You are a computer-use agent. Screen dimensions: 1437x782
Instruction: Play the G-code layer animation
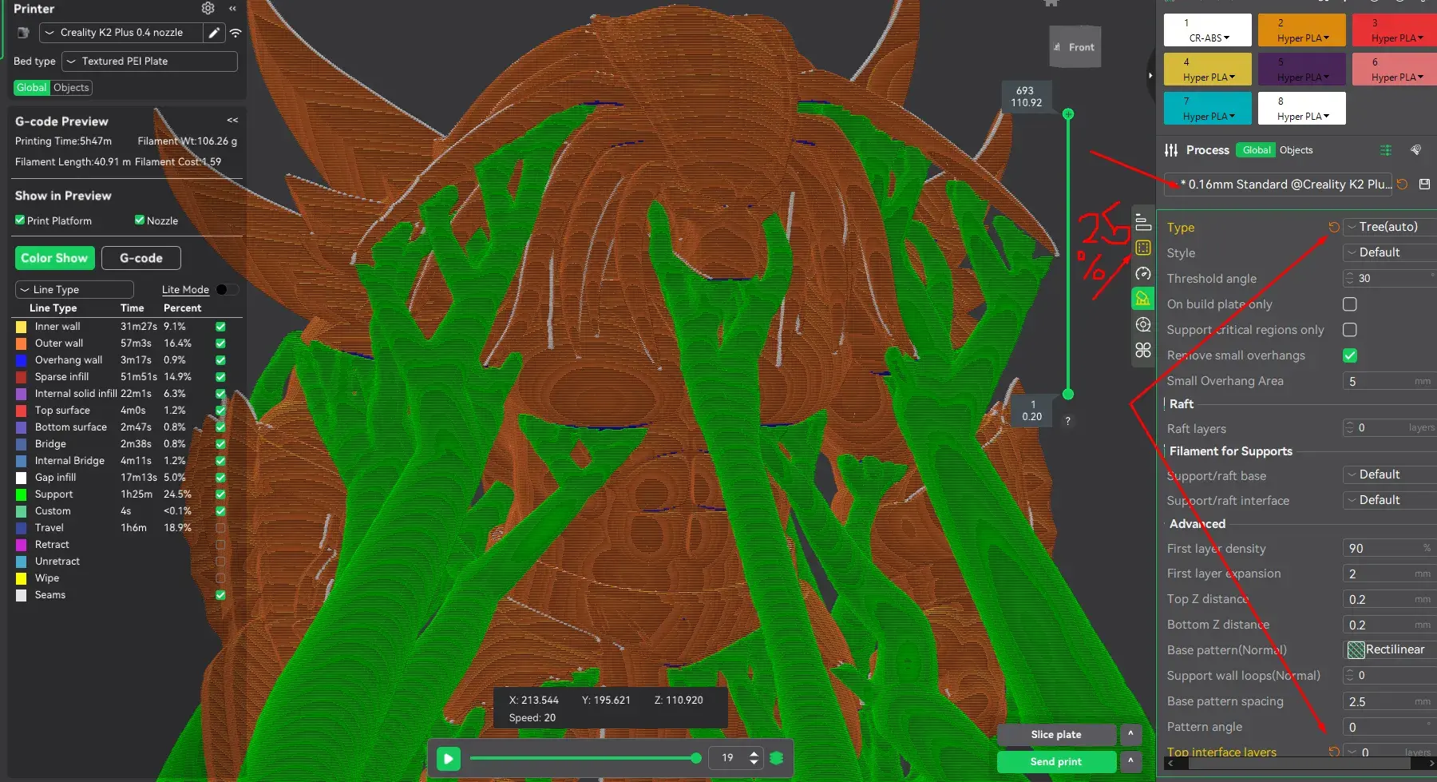click(449, 758)
